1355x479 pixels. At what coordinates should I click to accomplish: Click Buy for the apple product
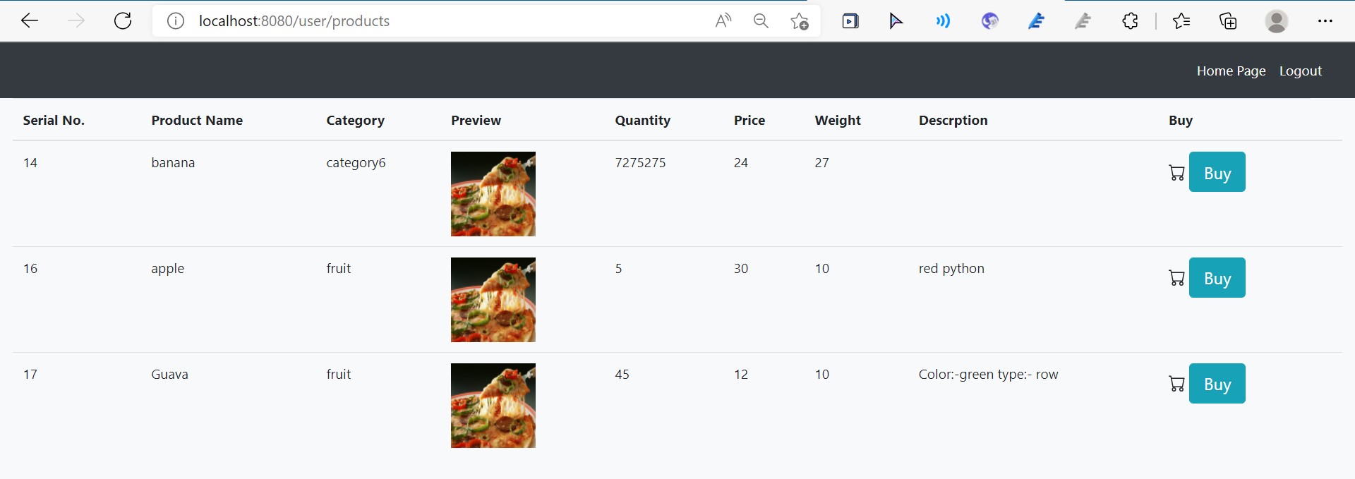pos(1217,277)
